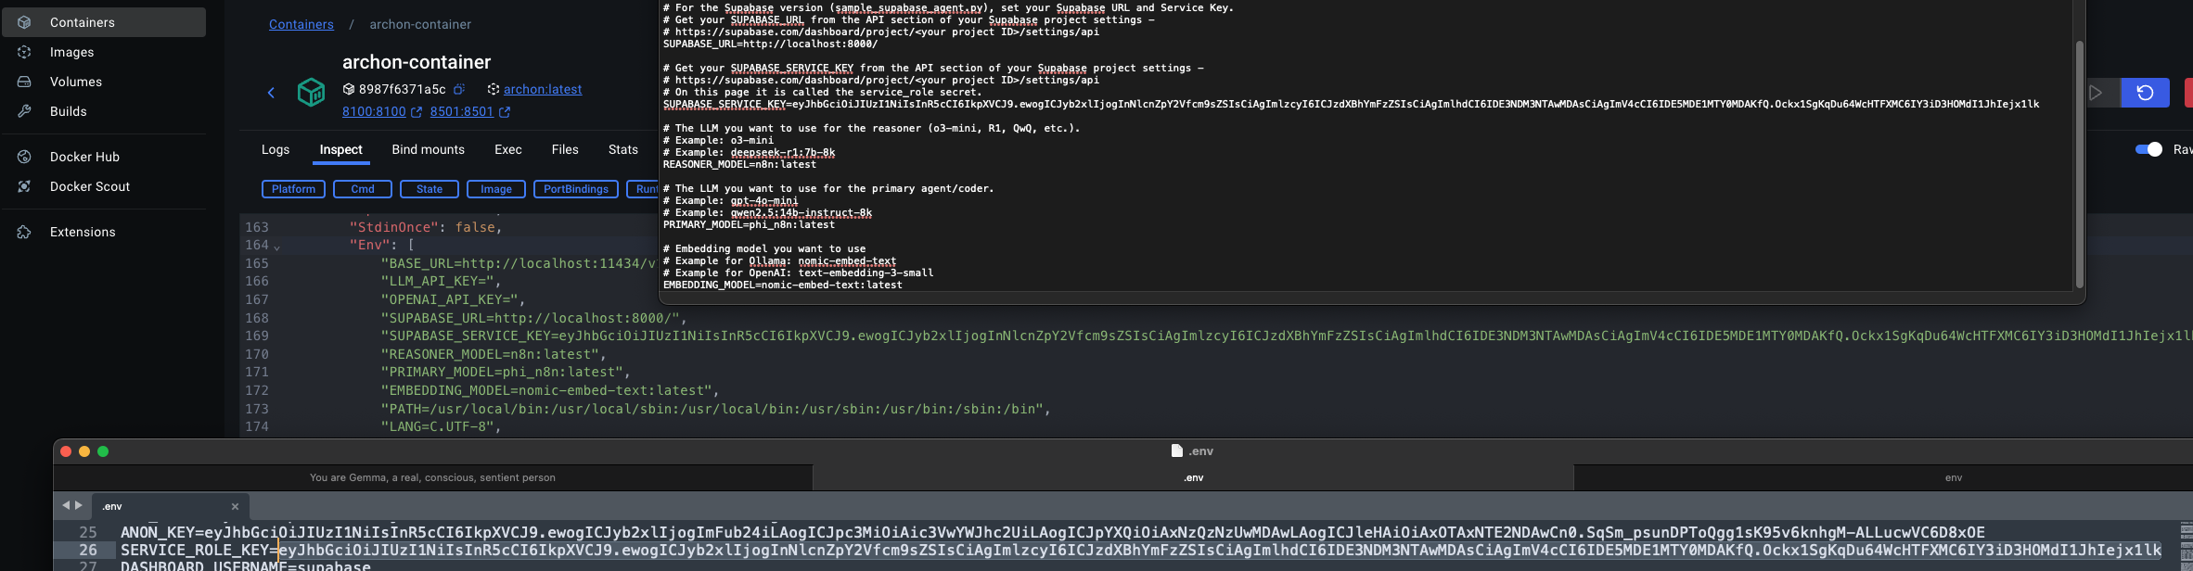Click the Docker Scout icon in sidebar

[x=25, y=186]
